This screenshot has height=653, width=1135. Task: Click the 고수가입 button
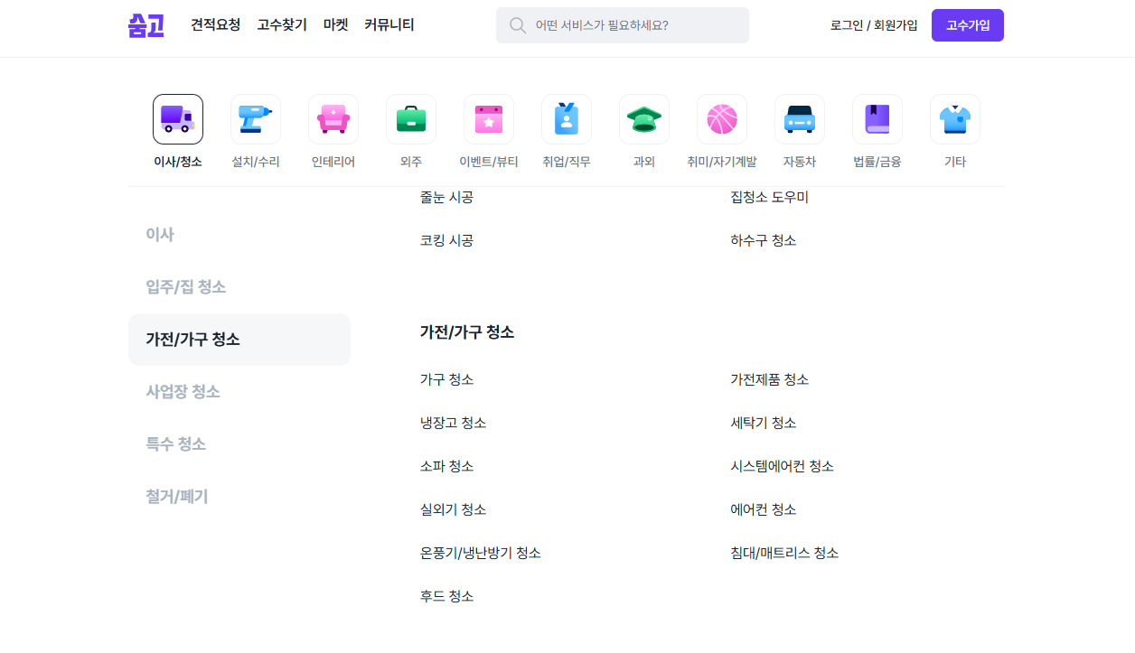(967, 24)
